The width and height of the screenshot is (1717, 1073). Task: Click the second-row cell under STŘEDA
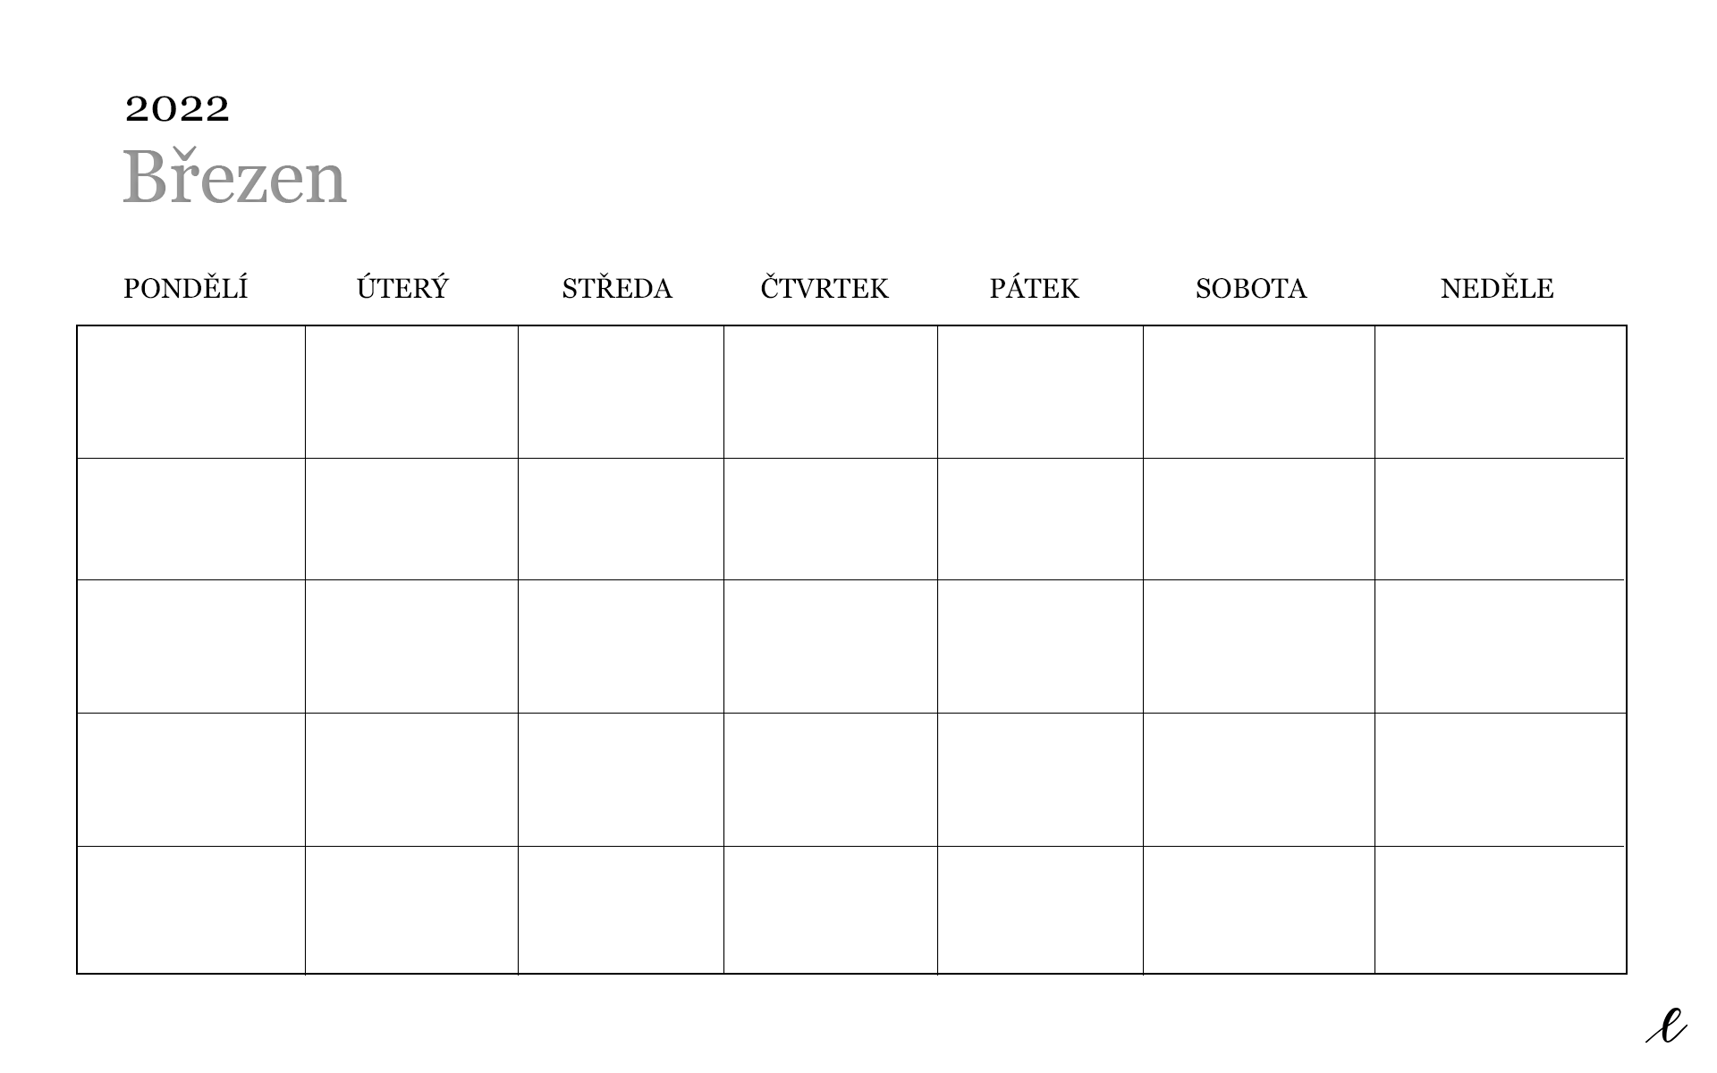pyautogui.click(x=621, y=519)
